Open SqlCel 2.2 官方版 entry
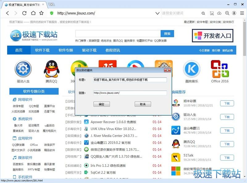247x183 pixels. pos(103,173)
